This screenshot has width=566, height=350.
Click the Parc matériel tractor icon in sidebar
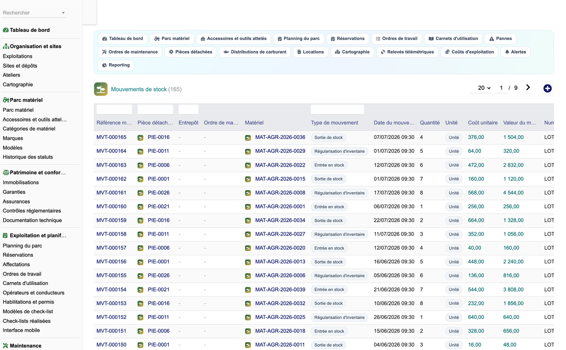[x=6, y=100]
